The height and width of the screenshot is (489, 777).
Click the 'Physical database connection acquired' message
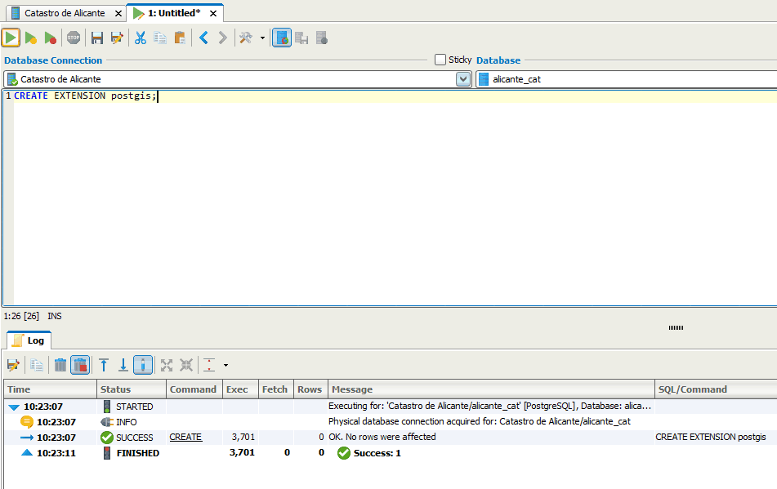click(x=479, y=422)
